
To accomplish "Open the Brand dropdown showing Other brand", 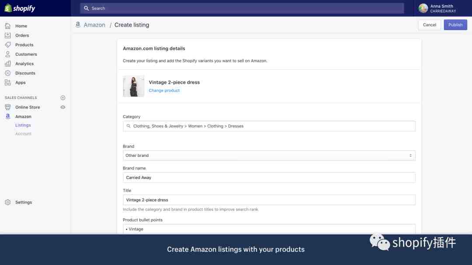I will coord(269,156).
